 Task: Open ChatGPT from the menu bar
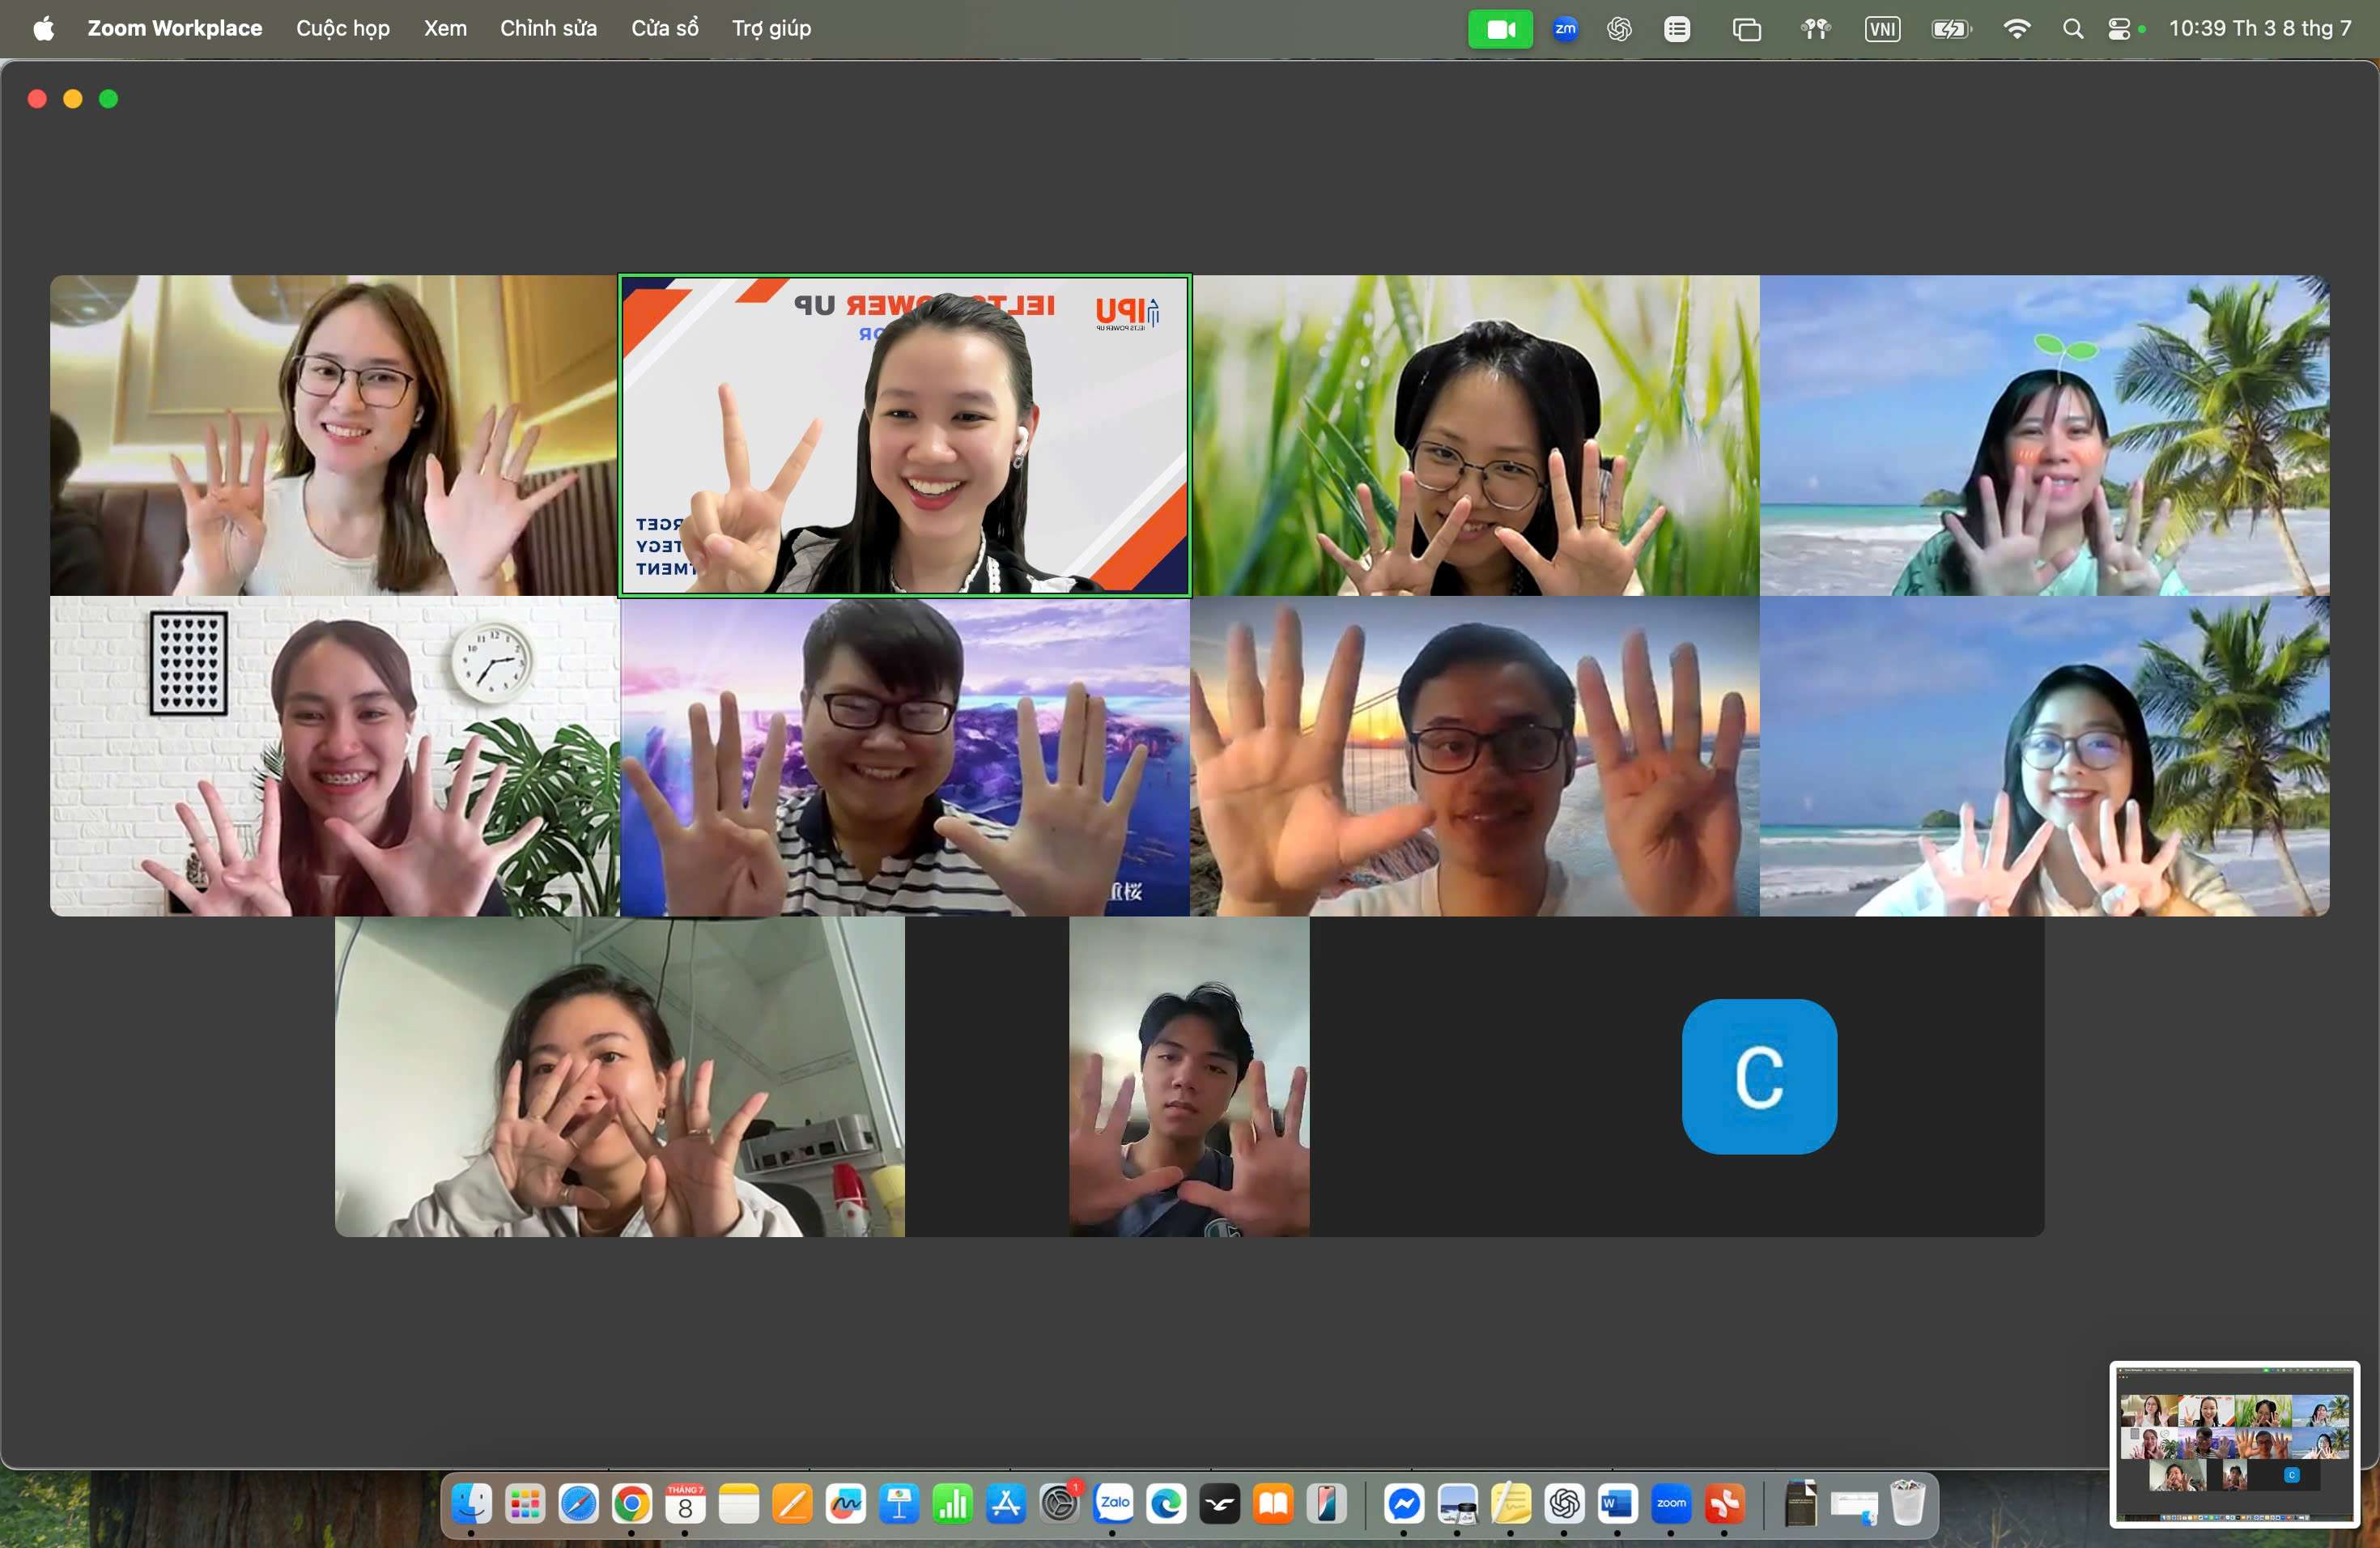[x=1619, y=29]
